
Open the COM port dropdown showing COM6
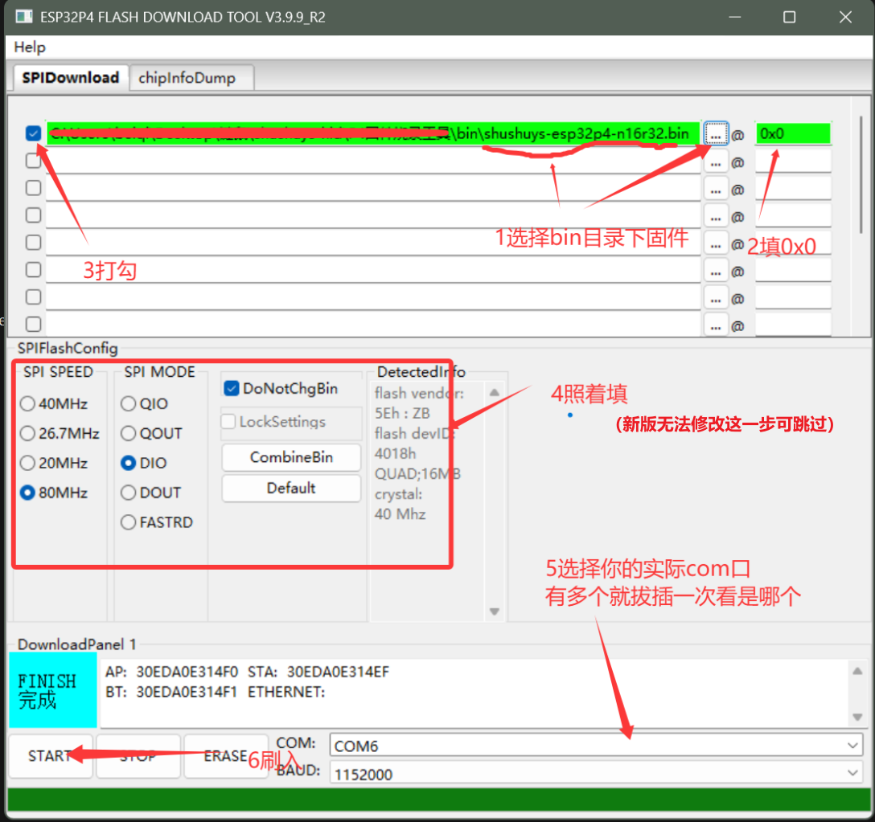tap(596, 746)
